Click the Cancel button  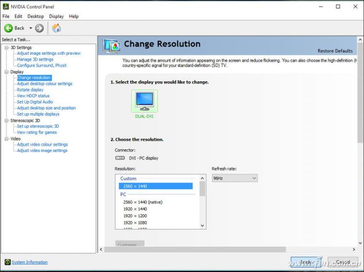coord(343,262)
